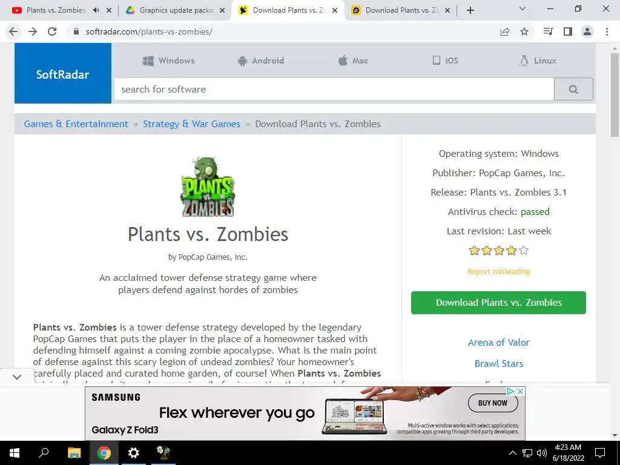
Task: Open the share page icon
Action: click(505, 31)
